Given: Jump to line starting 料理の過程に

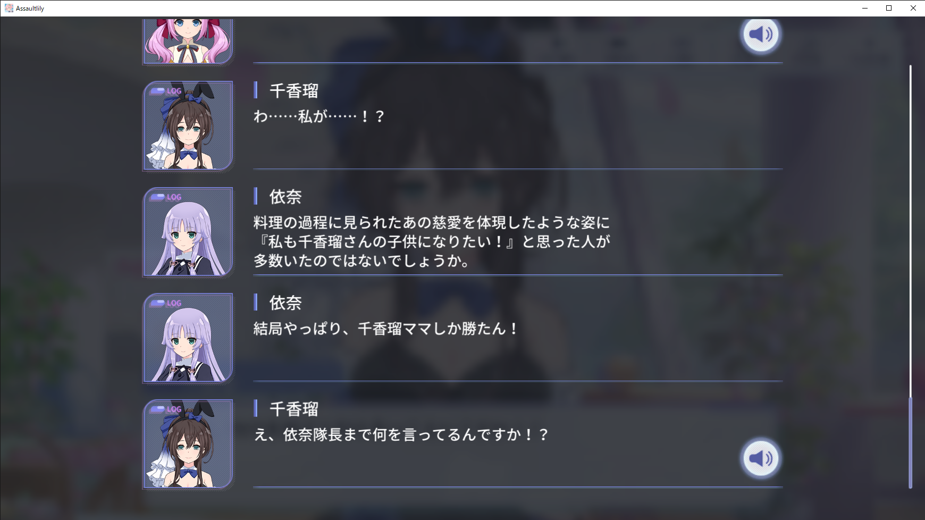Looking at the screenshot, I should (432, 241).
